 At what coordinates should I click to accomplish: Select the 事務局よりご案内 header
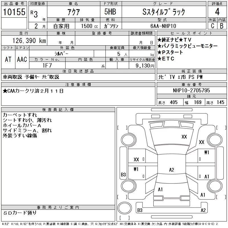point(58,207)
